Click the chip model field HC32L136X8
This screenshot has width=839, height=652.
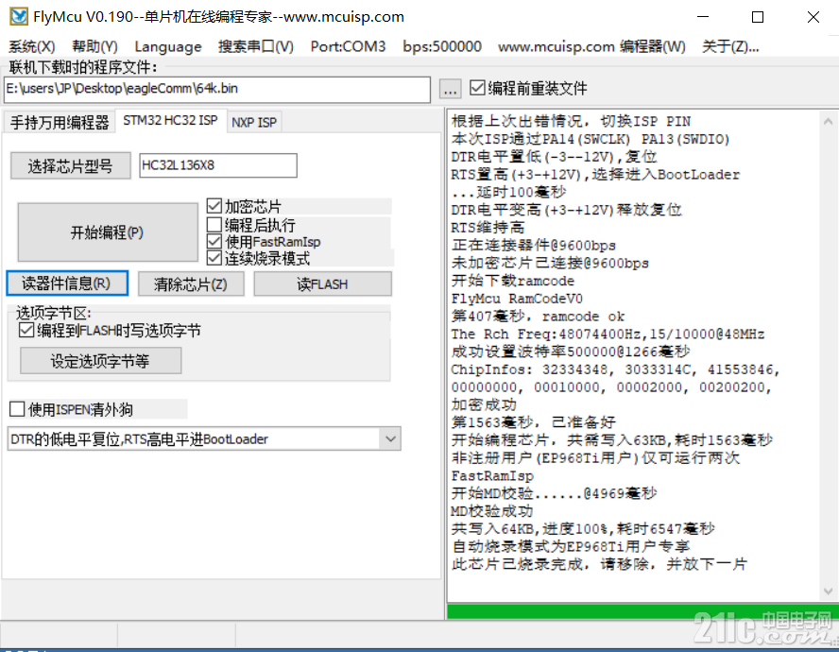[x=217, y=165]
